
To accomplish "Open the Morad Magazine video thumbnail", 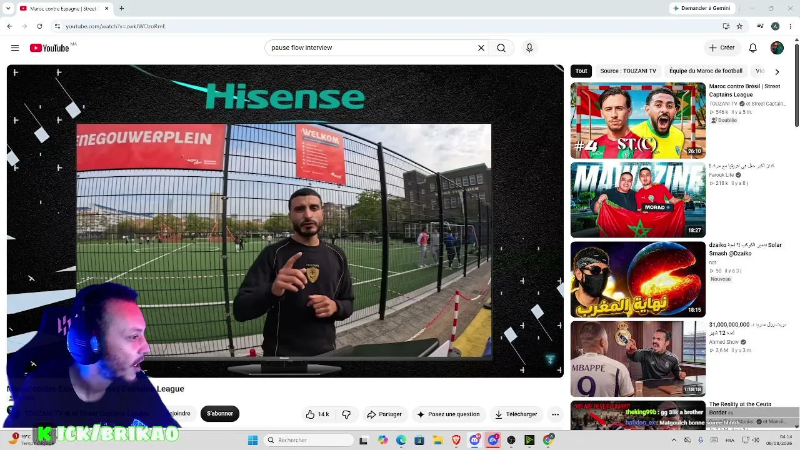I will (x=637, y=200).
